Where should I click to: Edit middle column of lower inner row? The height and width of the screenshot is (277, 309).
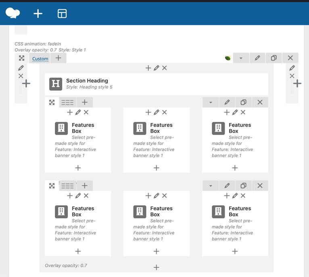157,196
